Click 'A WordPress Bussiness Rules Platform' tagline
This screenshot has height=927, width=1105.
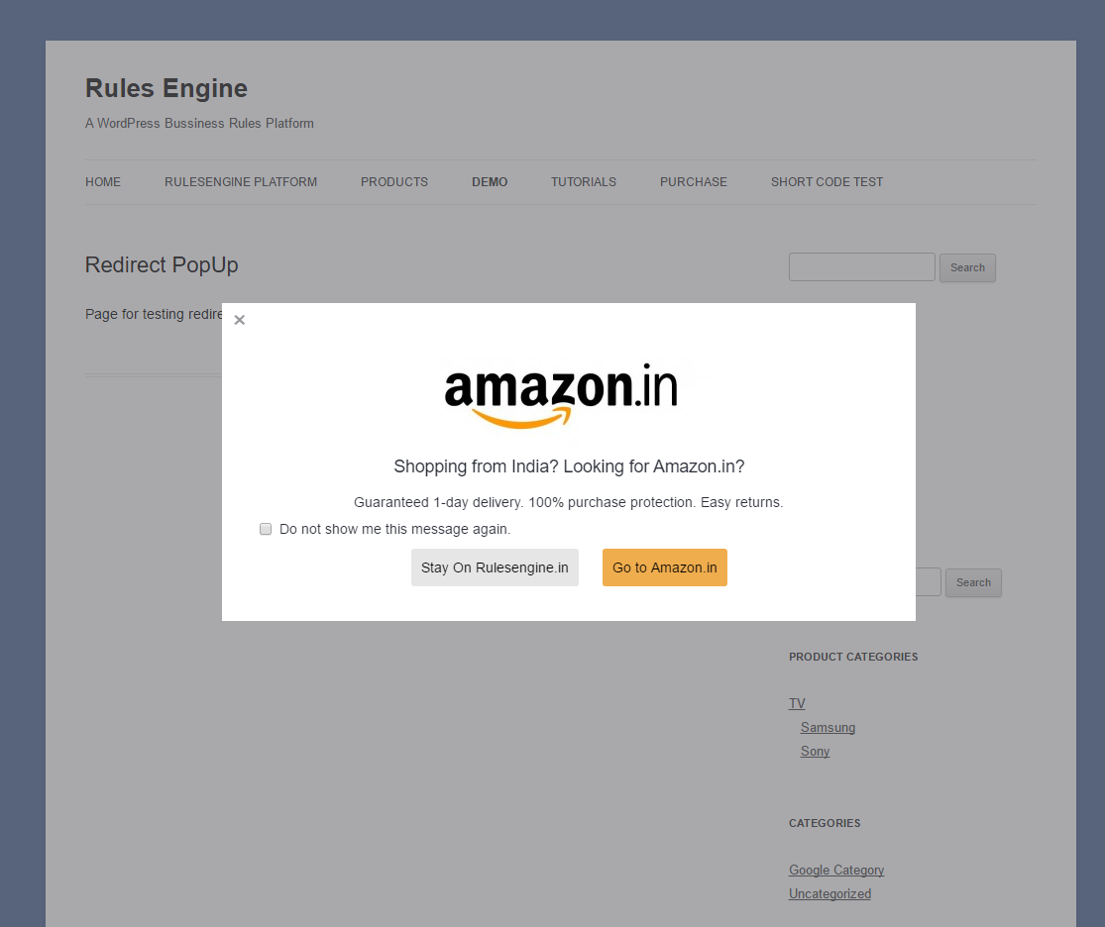[199, 123]
